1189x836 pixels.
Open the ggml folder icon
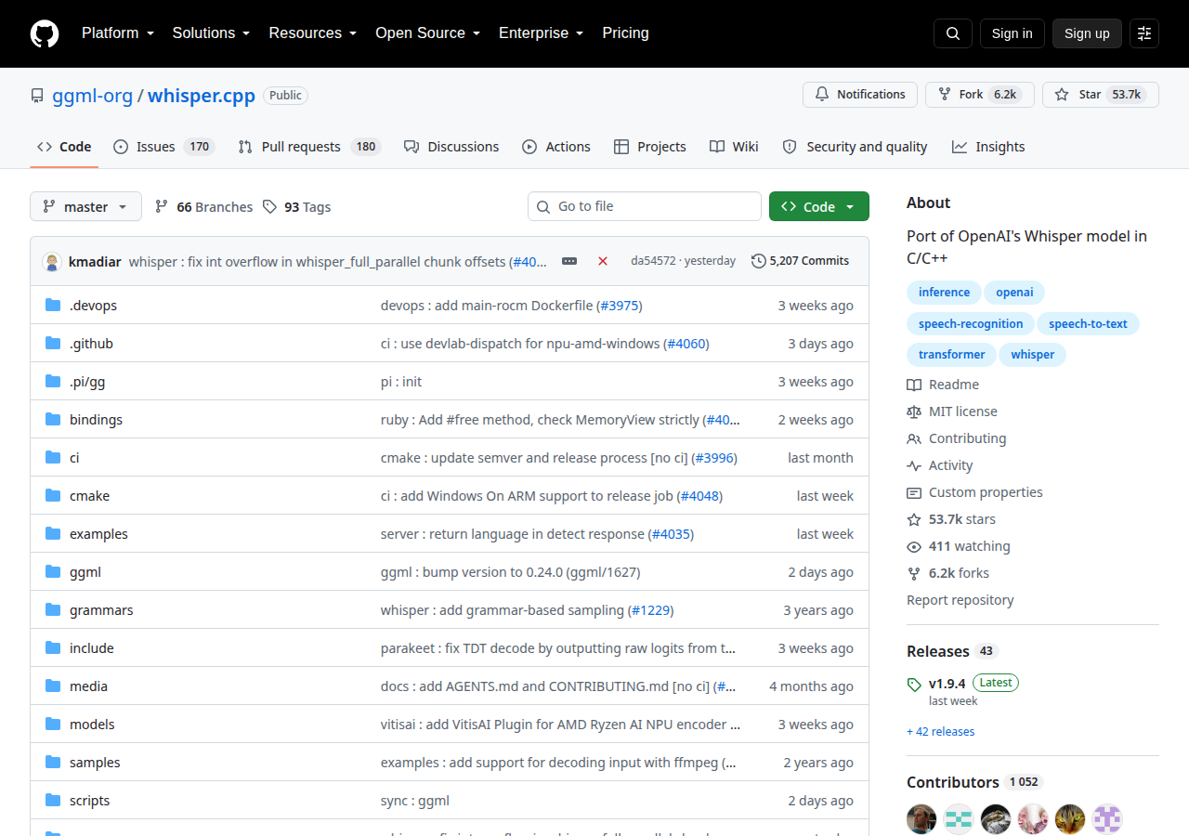point(53,572)
